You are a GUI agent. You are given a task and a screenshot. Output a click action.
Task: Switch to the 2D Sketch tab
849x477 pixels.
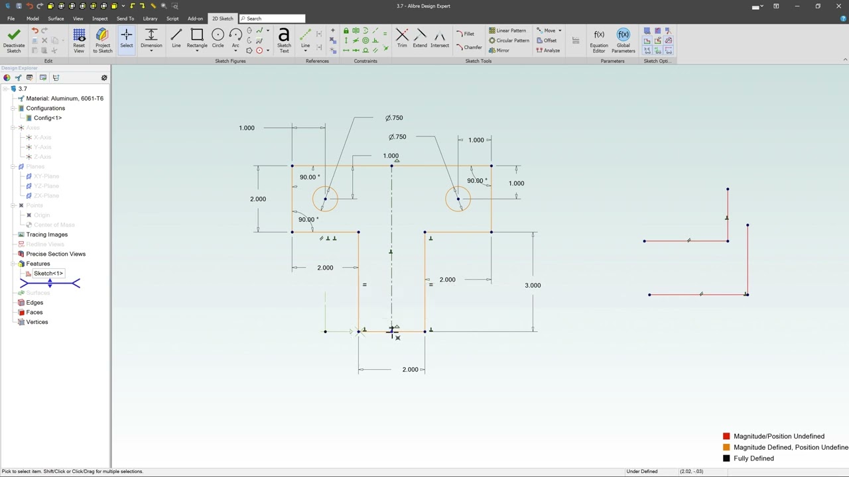click(x=222, y=19)
